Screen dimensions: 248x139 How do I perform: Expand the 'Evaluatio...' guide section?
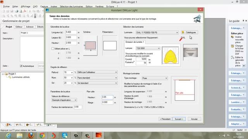[237, 109]
